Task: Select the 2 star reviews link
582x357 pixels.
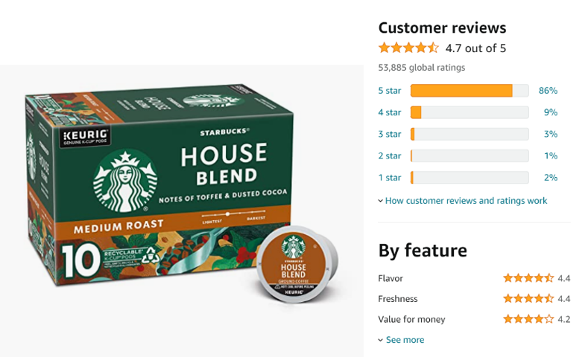Action: click(x=389, y=155)
